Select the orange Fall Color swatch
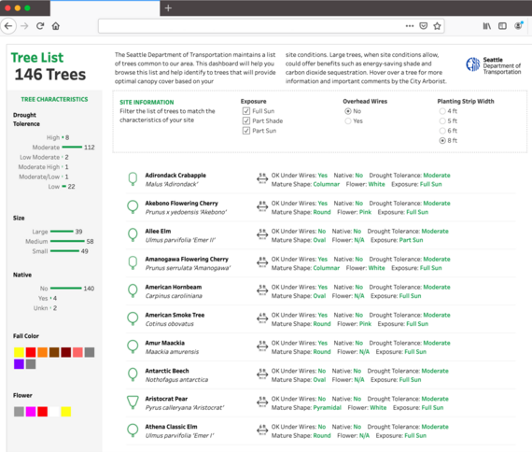The width and height of the screenshot is (532, 452). [x=42, y=352]
